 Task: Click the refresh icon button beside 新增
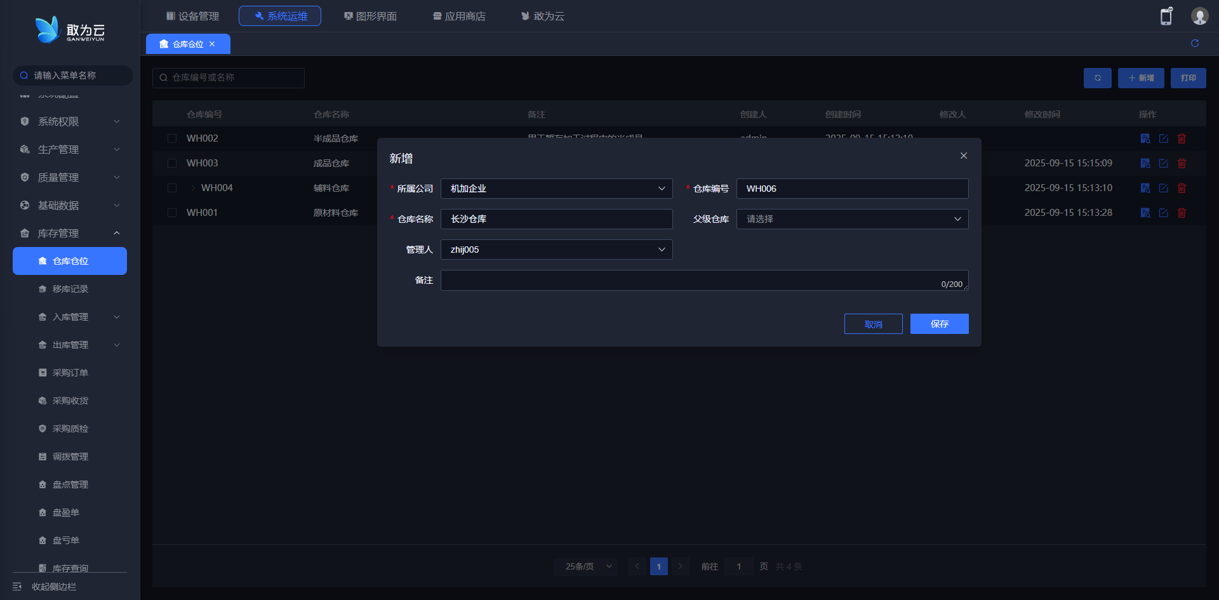coord(1097,78)
